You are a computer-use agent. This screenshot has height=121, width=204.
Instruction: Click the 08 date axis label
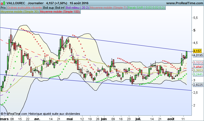pos(12,119)
